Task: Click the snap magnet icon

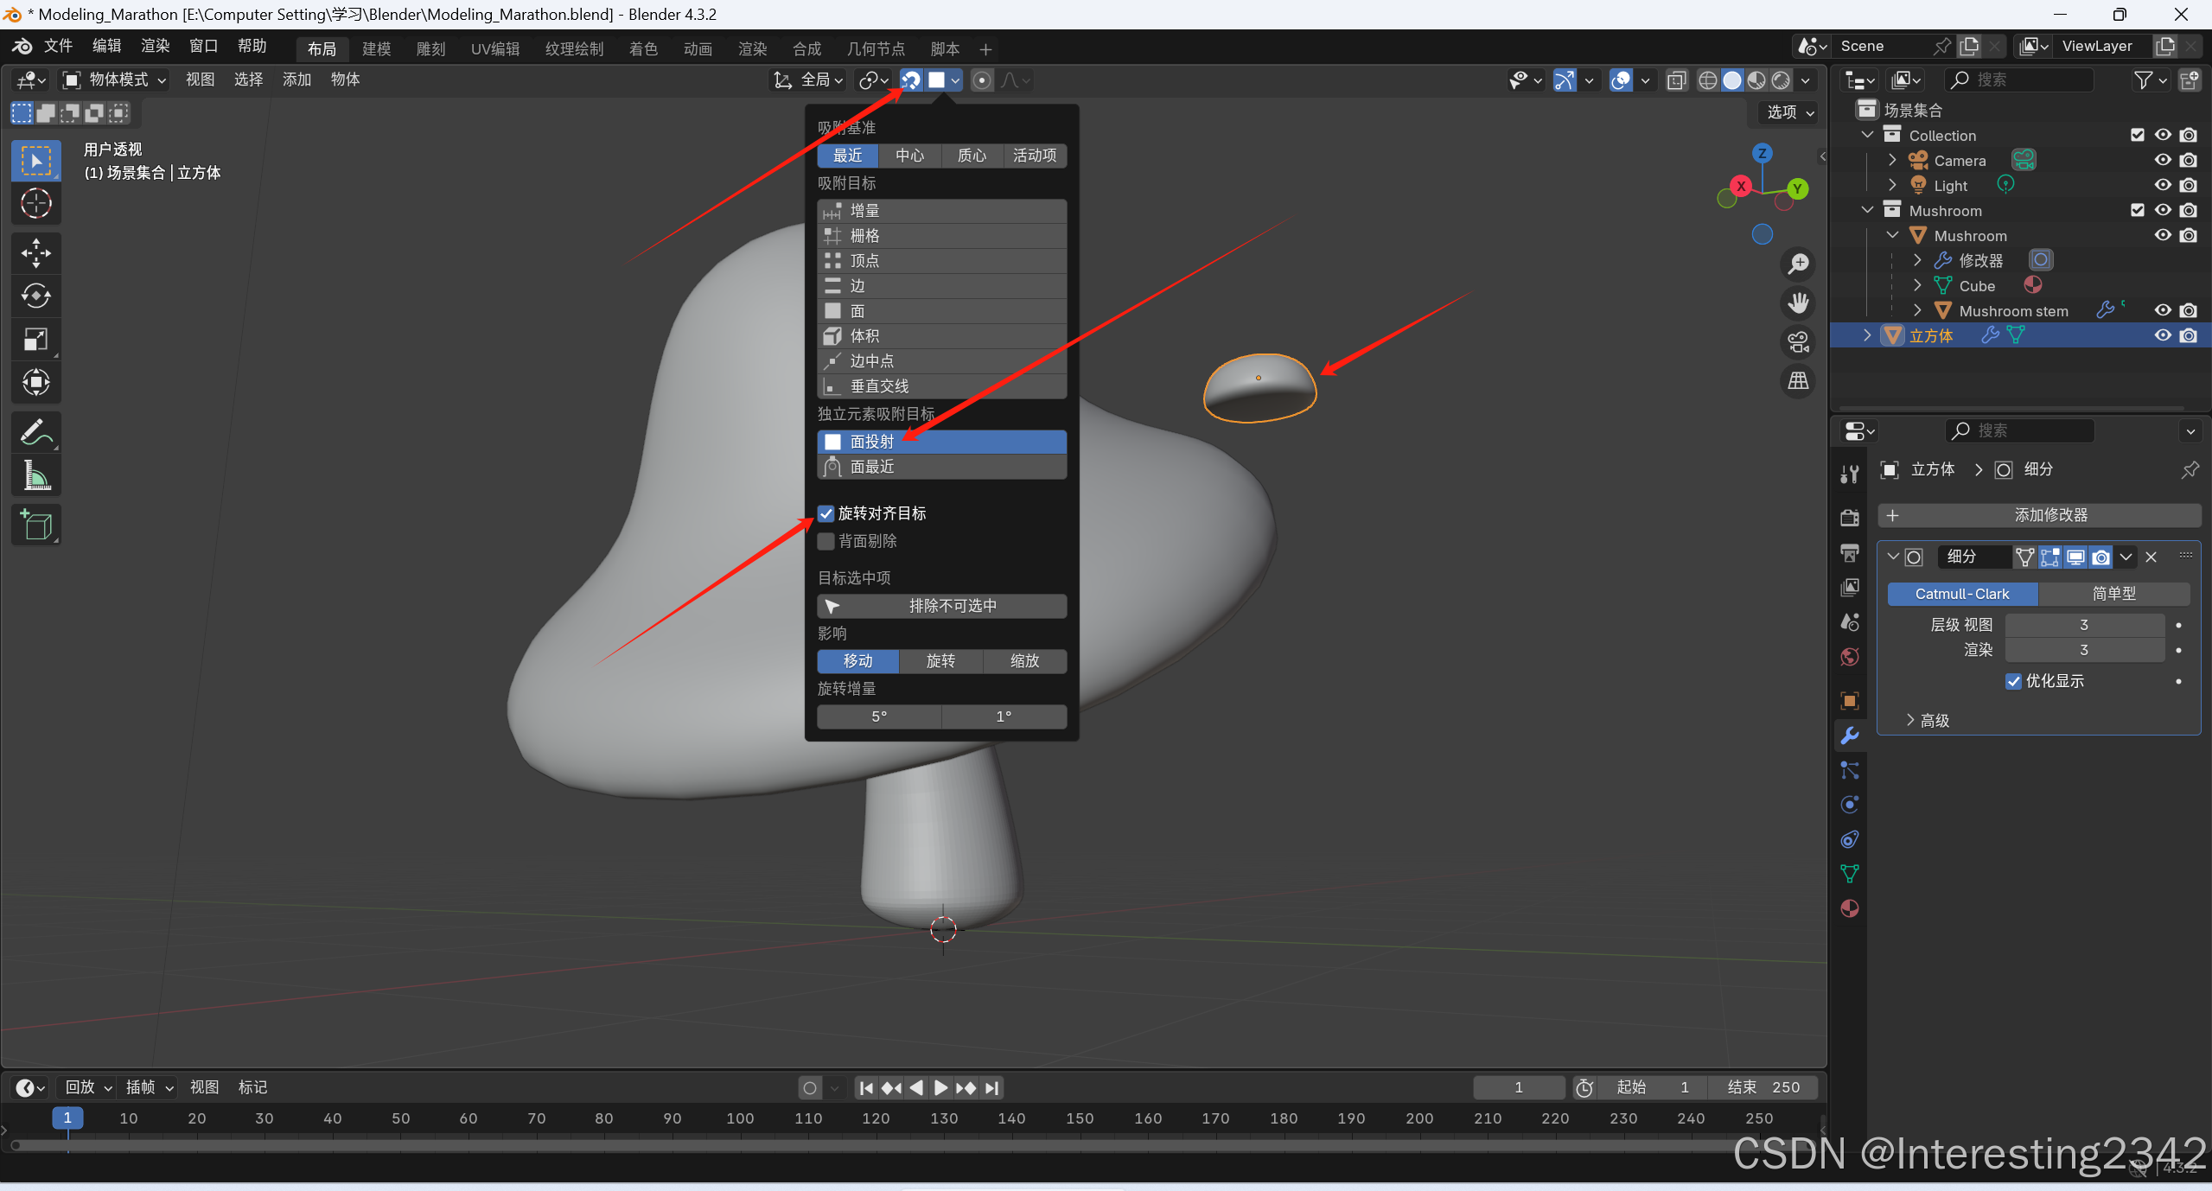Action: 911,80
